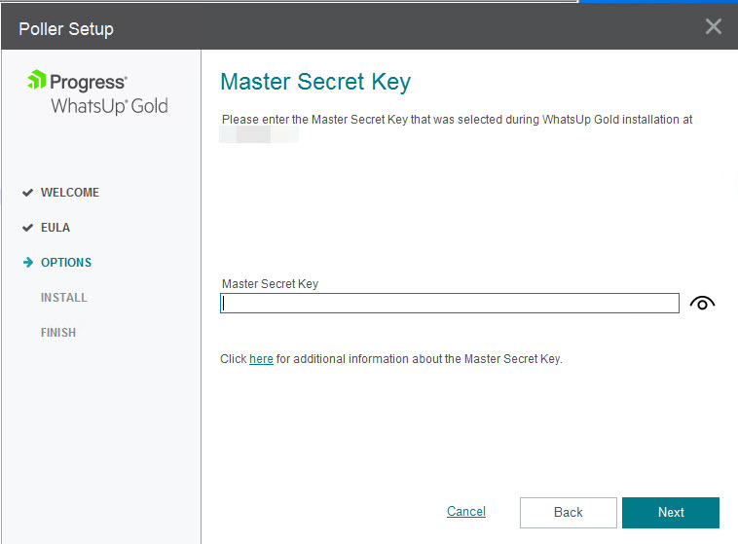
Task: Select the OPTIONS step in sidebar
Action: 66,263
